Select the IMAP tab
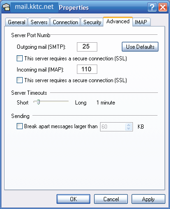This screenshot has width=170, height=209. click(x=141, y=22)
